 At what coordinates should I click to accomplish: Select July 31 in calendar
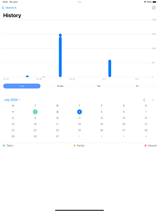[57, 136]
